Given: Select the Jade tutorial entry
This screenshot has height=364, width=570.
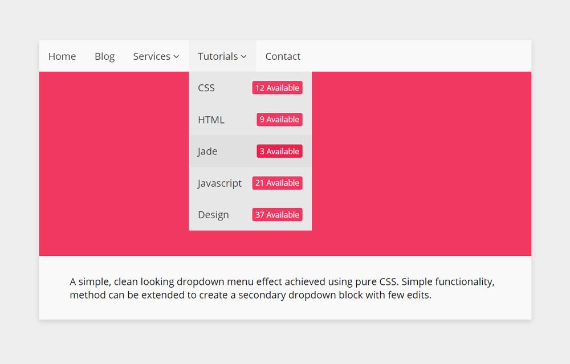Looking at the screenshot, I should click(250, 151).
